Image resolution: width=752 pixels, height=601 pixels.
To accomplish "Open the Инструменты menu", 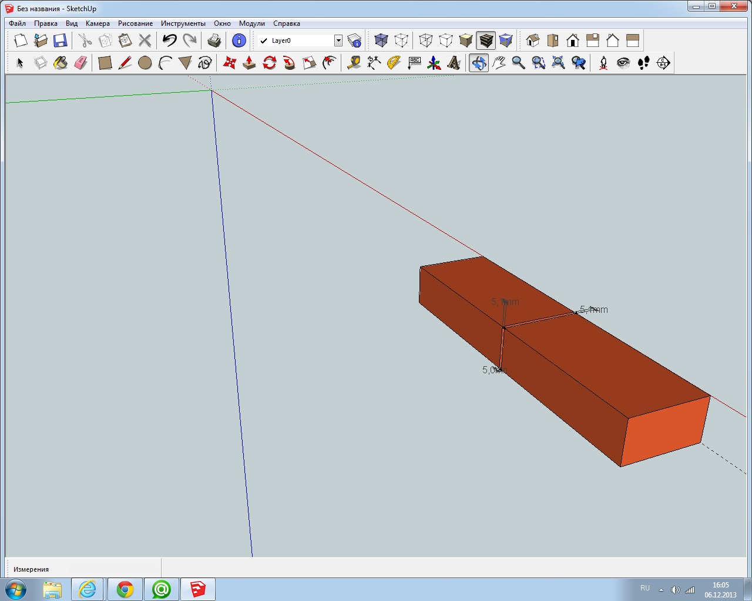I will 183,23.
